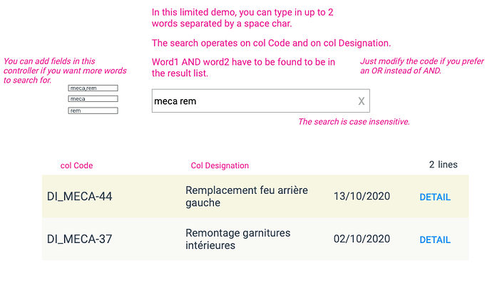Open DETAIL for the DI_MECA-44 row
The image size is (492, 288).
[x=434, y=197]
